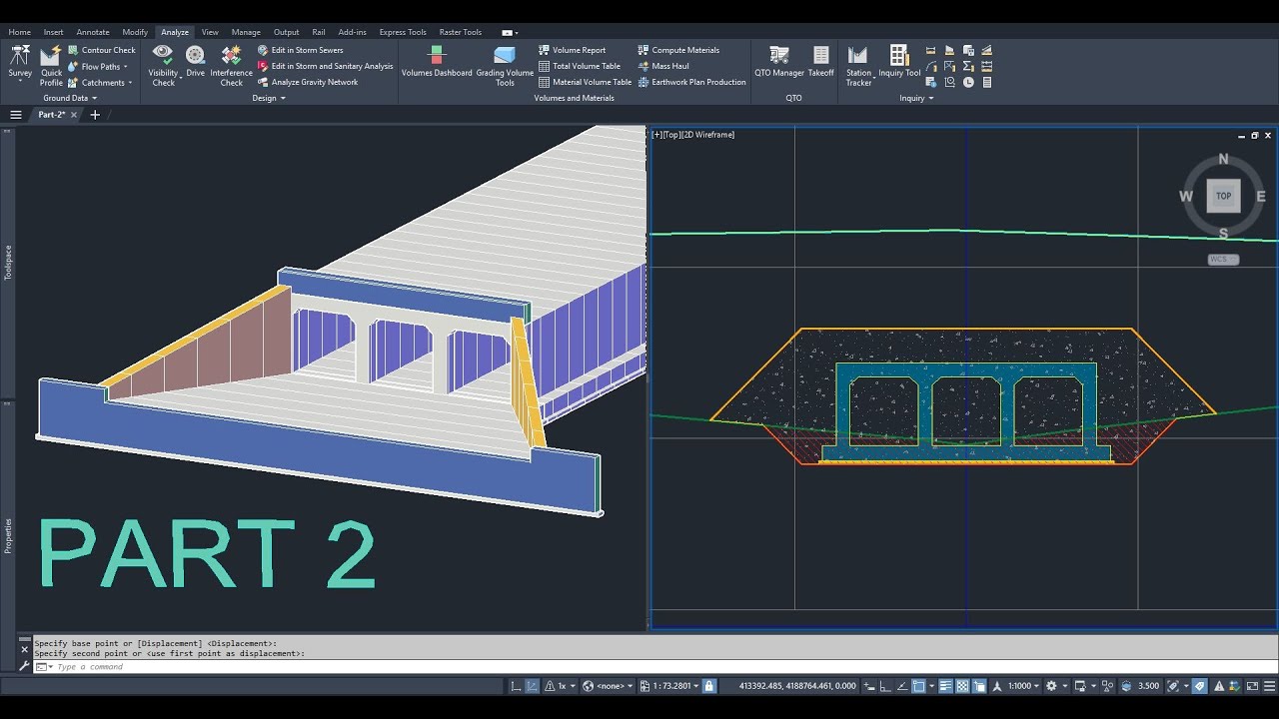Toggle ortho mode in status bar
1279x719 pixels.
[884, 686]
